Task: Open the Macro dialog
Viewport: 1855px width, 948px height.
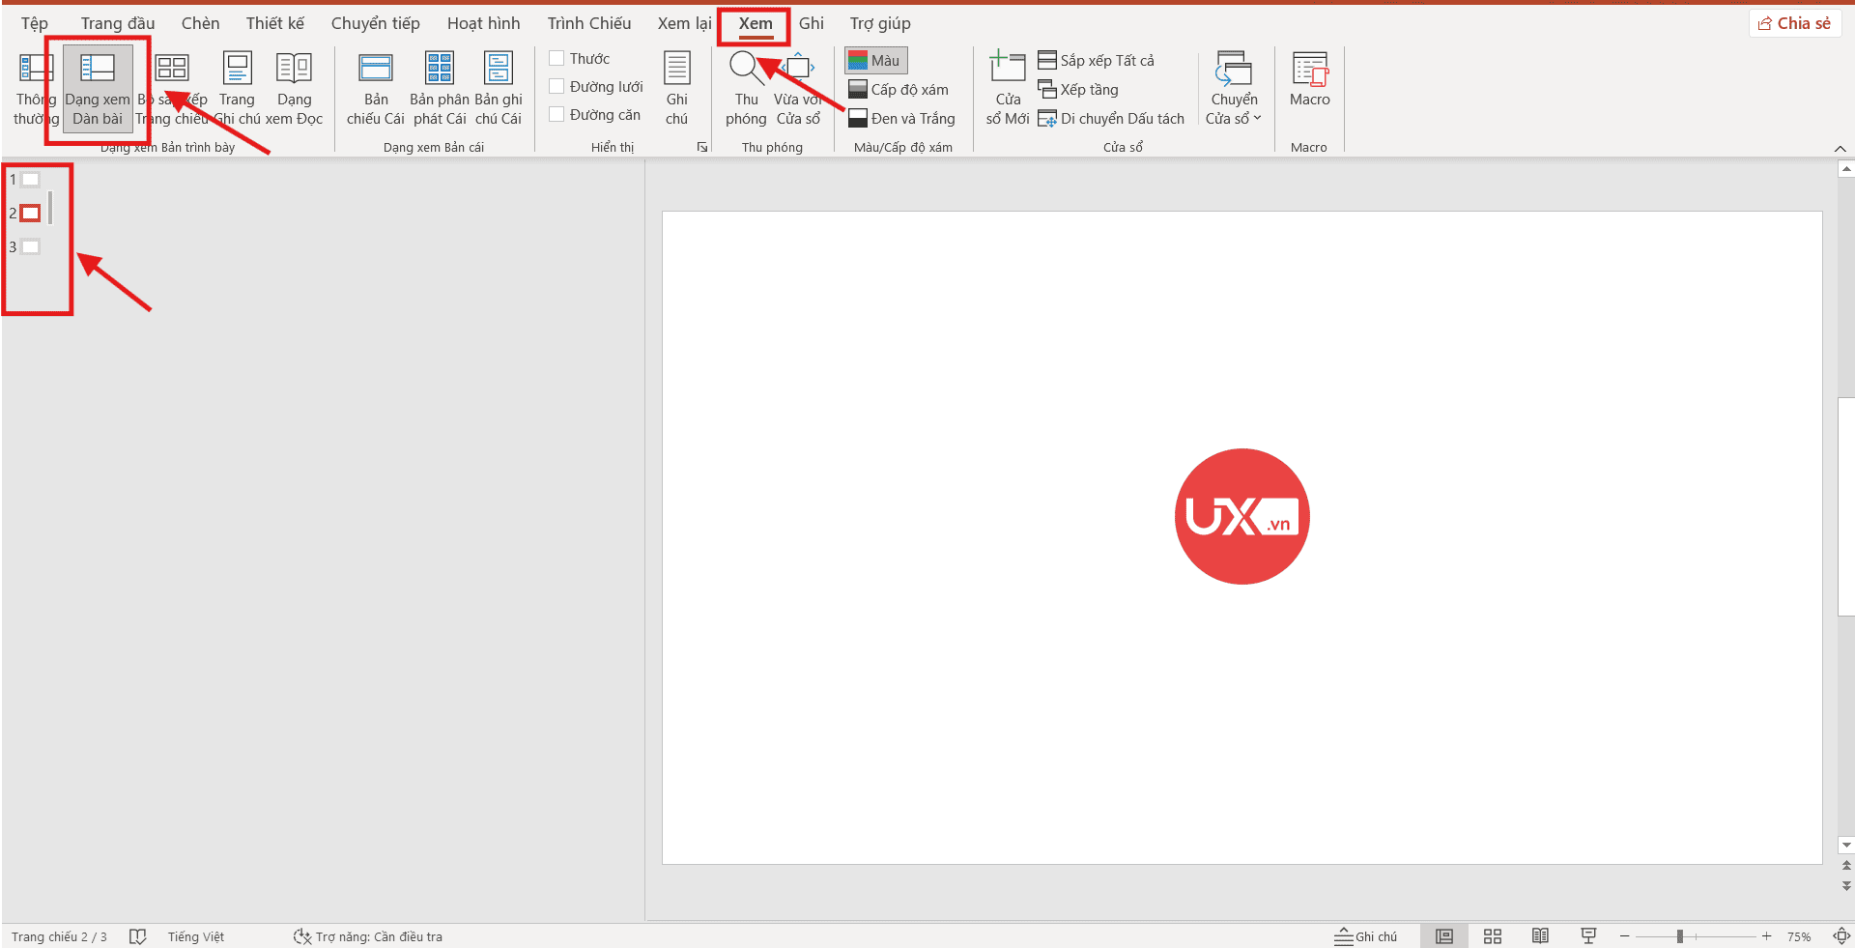Action: 1309,87
